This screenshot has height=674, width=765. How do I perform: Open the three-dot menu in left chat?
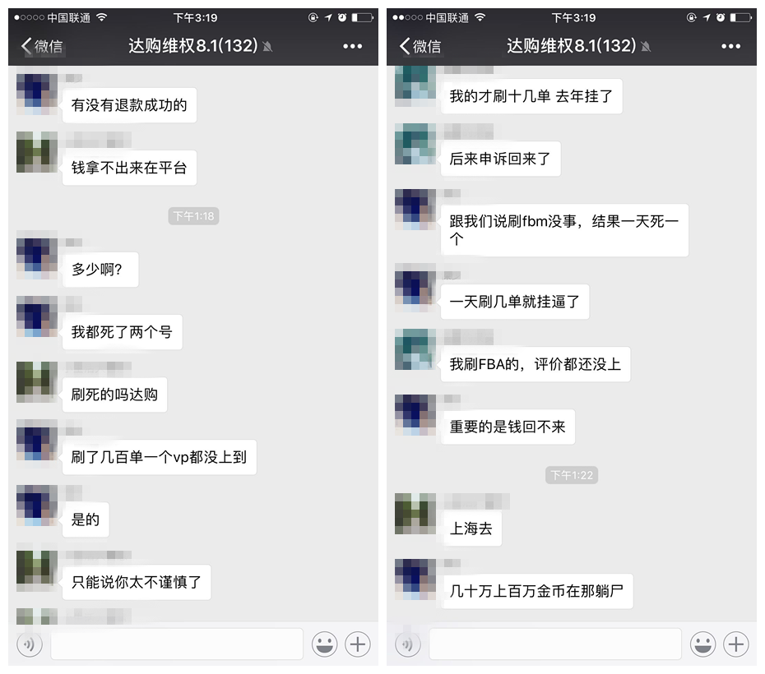click(352, 46)
